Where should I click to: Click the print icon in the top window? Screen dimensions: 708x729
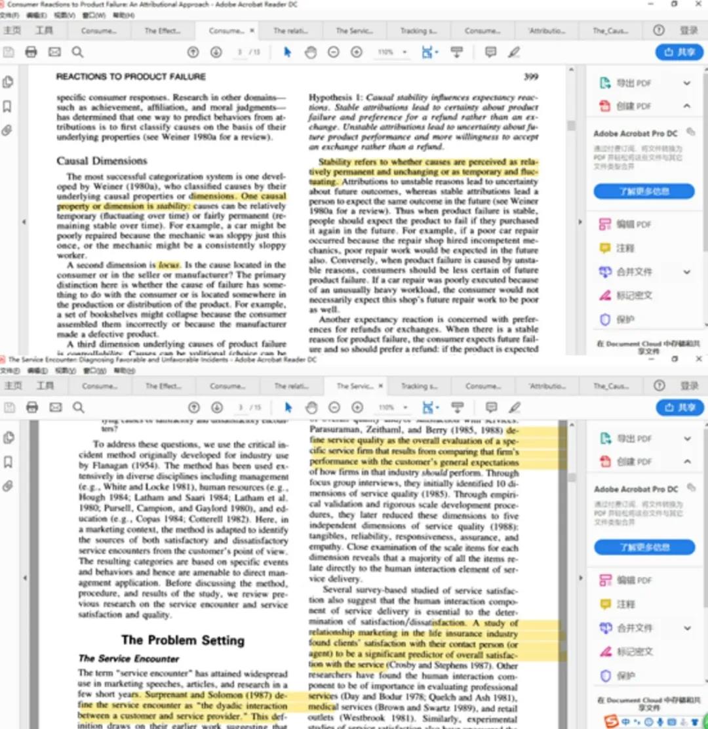click(31, 52)
